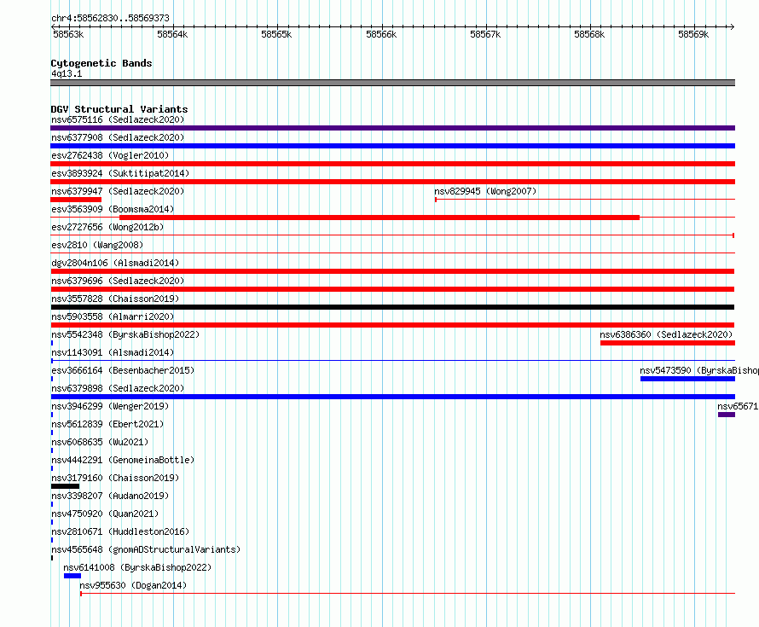
Task: Click the thick red esv3563909 bar
Action: click(379, 218)
